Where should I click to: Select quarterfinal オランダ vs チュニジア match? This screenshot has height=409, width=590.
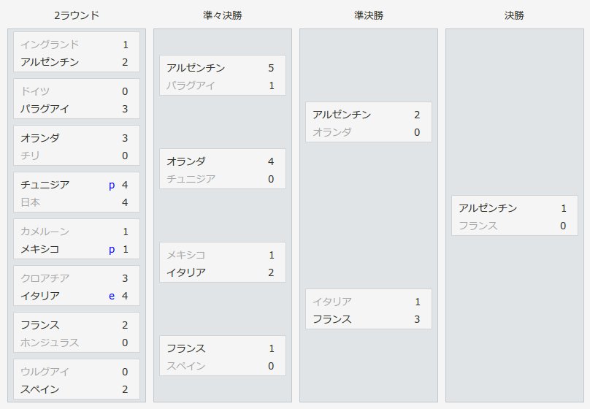(223, 169)
